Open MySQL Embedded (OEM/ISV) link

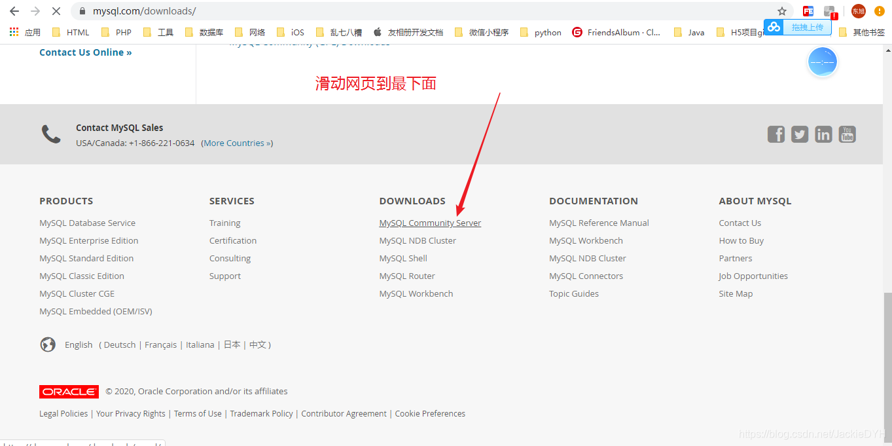coord(96,311)
